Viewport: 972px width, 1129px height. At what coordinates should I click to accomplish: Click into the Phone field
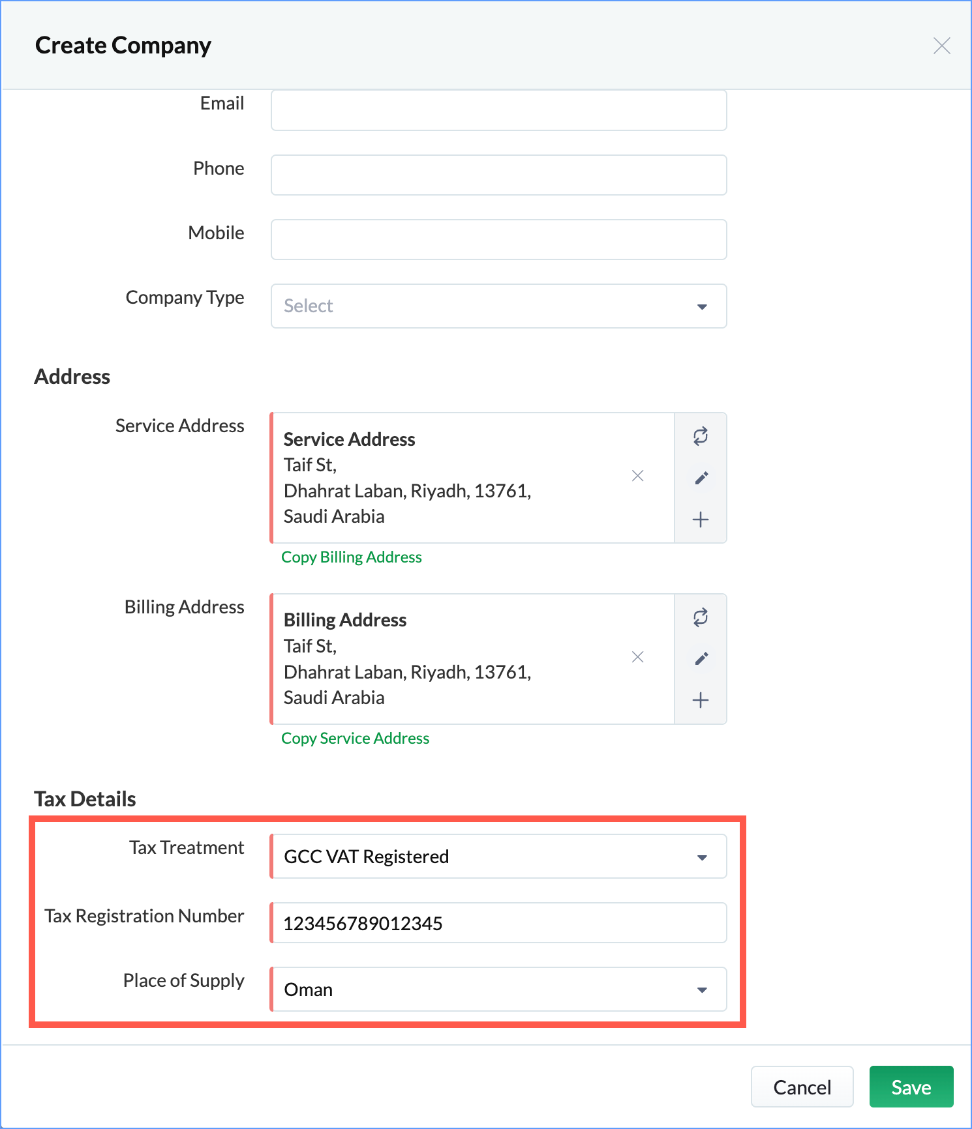point(499,175)
